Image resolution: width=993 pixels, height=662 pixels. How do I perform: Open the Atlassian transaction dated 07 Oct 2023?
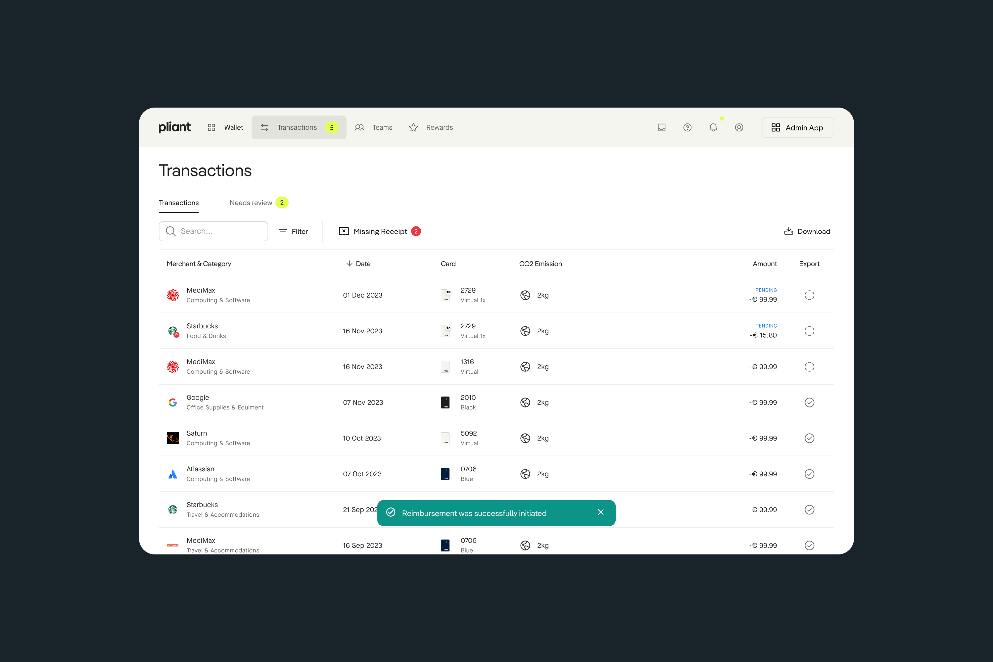pyautogui.click(x=496, y=474)
